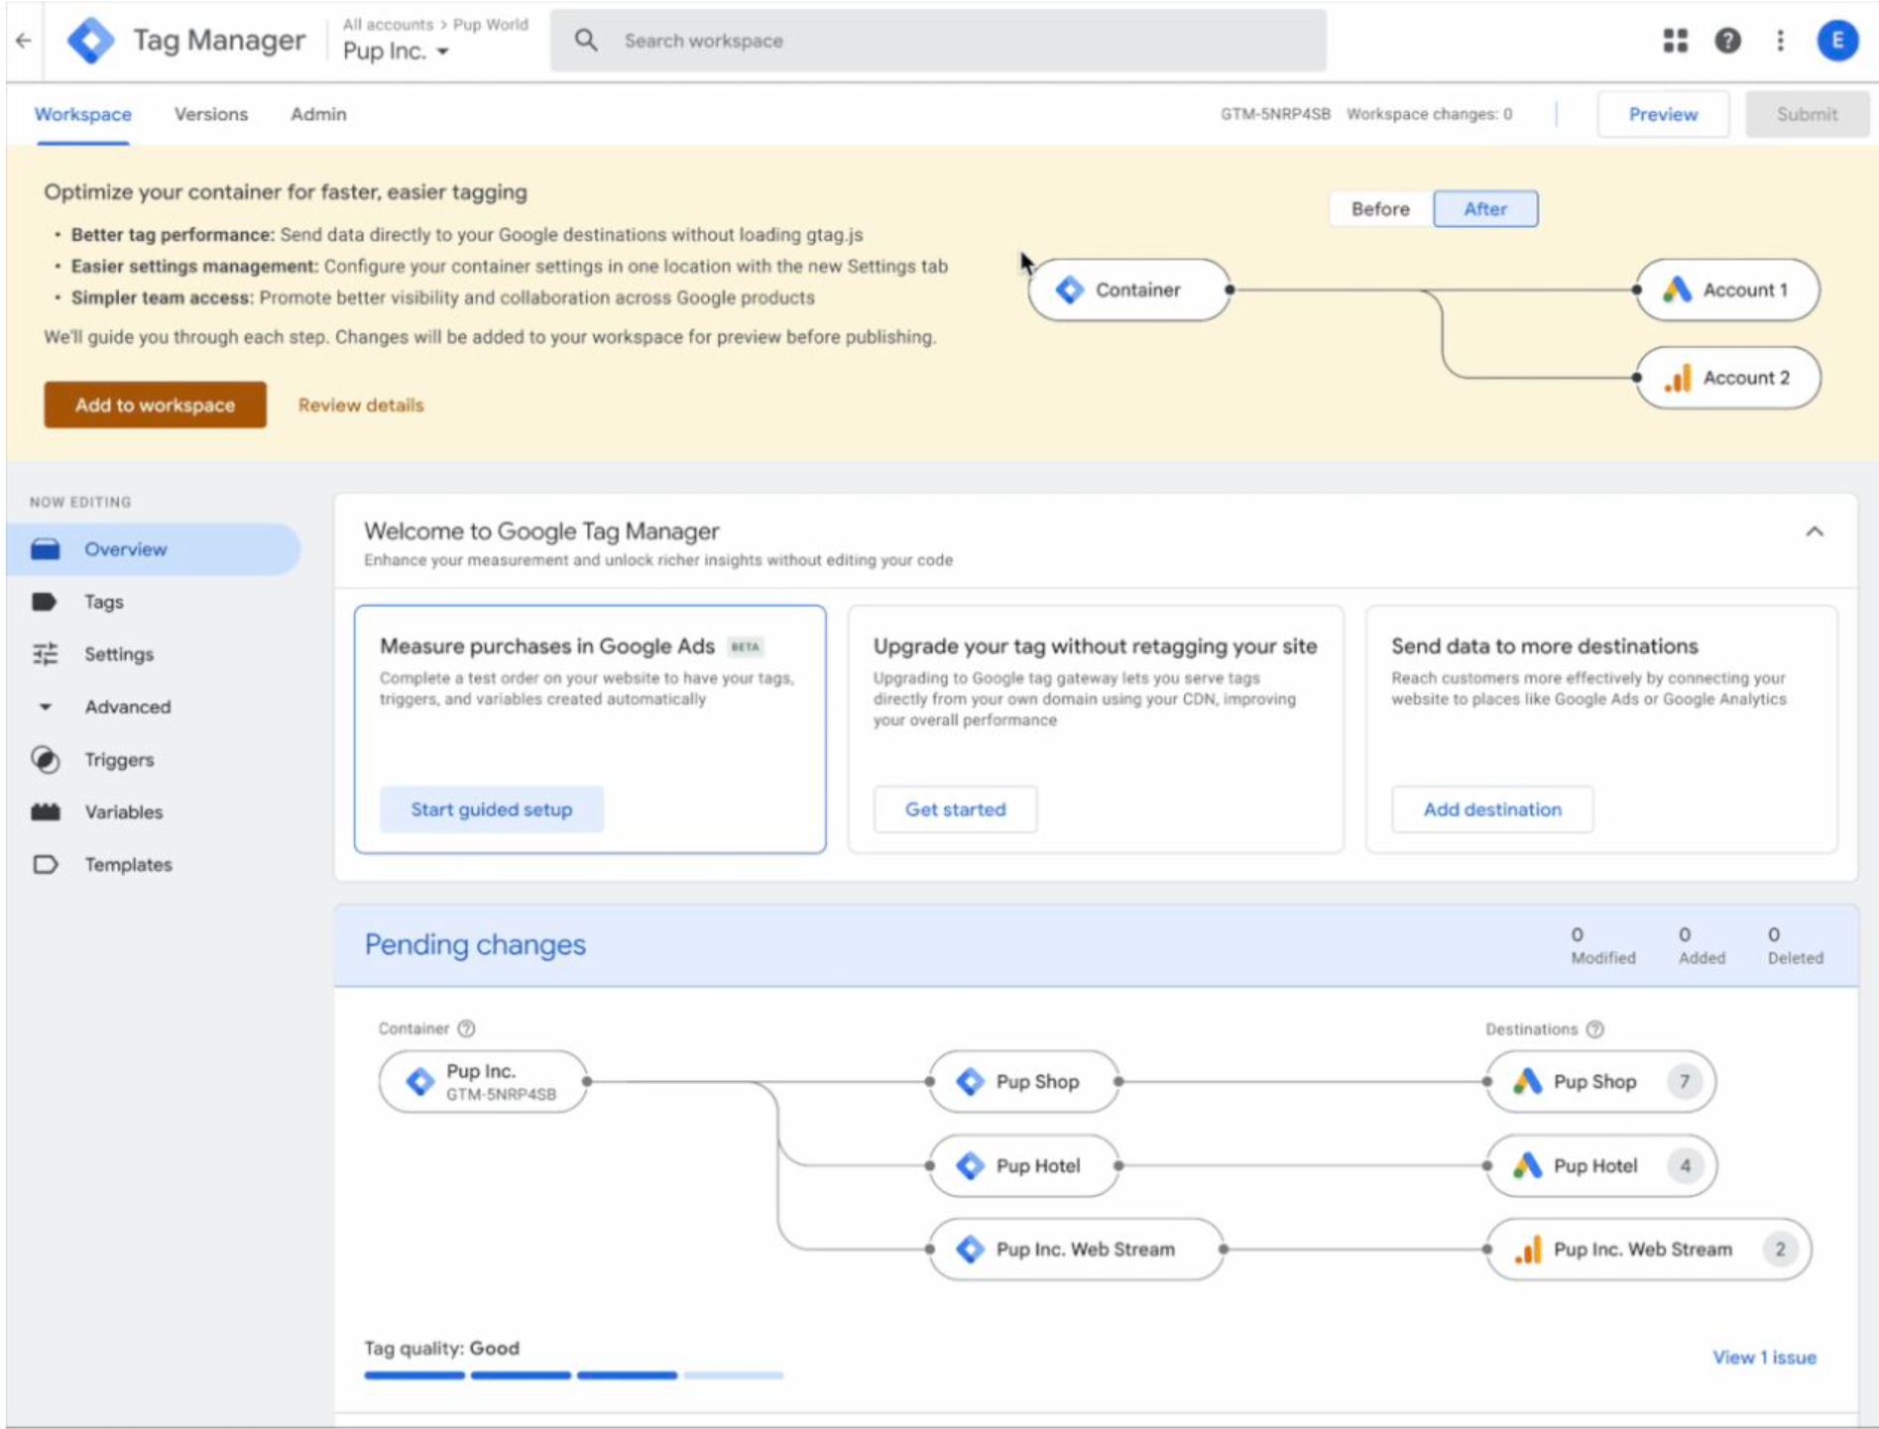
Task: Click the Pup Shop count badge 7
Action: [1684, 1081]
